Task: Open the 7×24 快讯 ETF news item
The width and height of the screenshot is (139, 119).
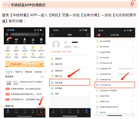Action: point(25,83)
